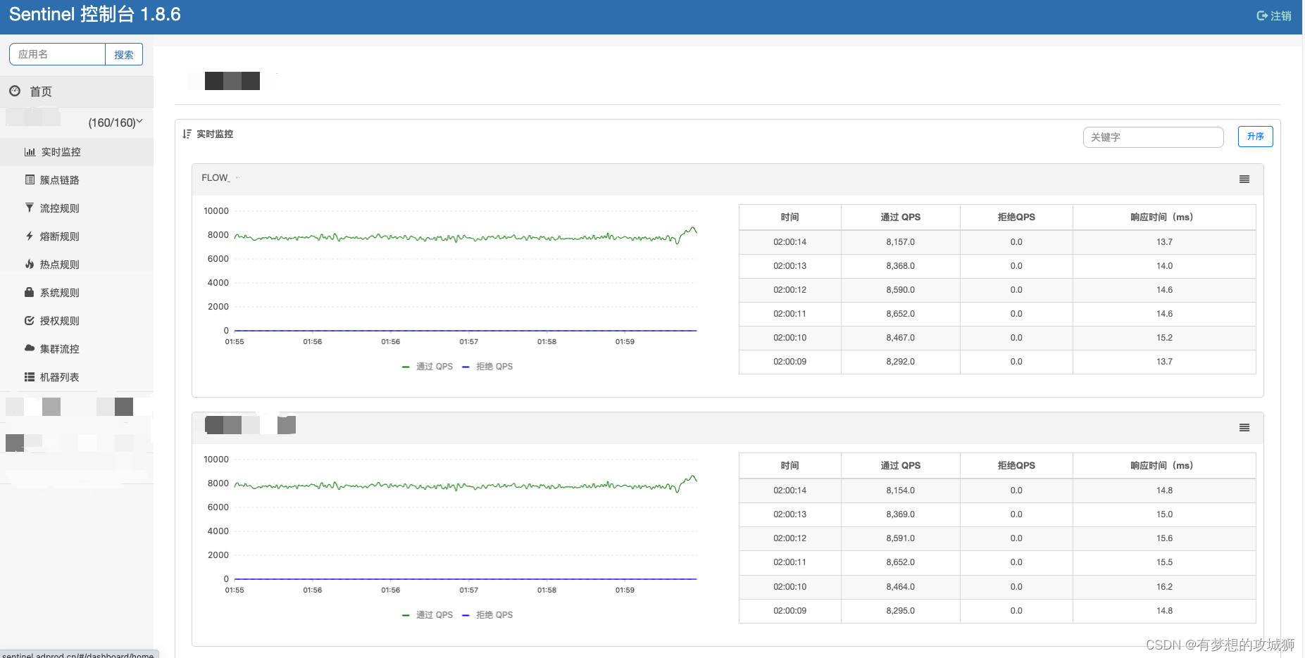Image resolution: width=1305 pixels, height=658 pixels.
Task: Click the 注销 logout icon
Action: (x=1262, y=15)
